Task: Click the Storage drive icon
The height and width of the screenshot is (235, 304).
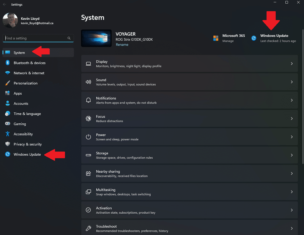Action: 88,155
